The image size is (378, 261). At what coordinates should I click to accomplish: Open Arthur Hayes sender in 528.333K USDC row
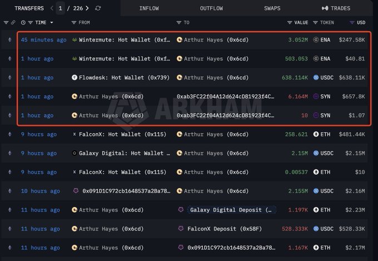(x=111, y=229)
